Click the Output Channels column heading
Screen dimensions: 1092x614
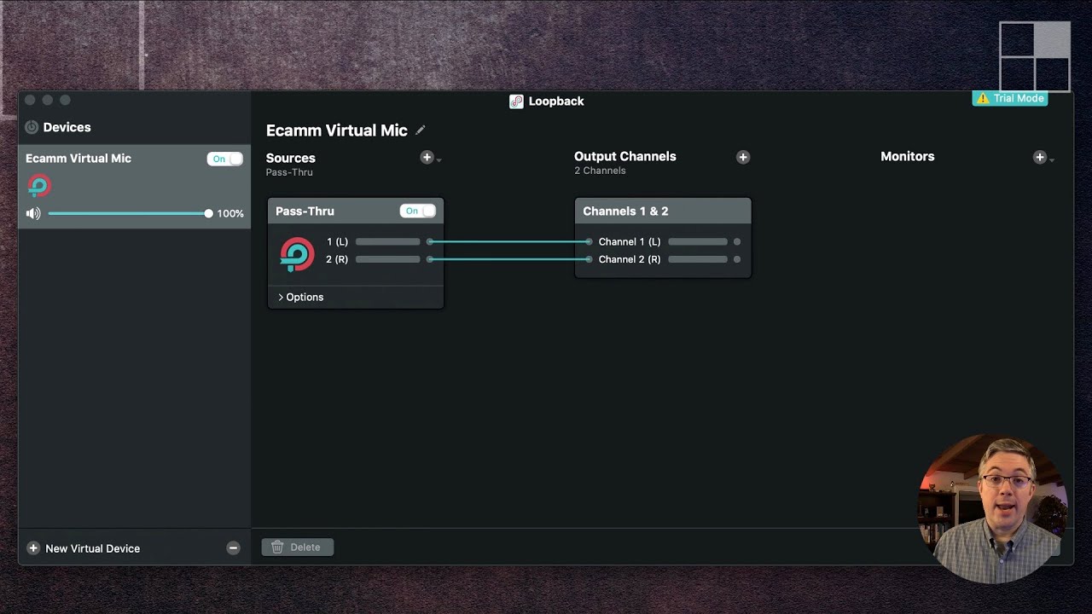tap(625, 157)
